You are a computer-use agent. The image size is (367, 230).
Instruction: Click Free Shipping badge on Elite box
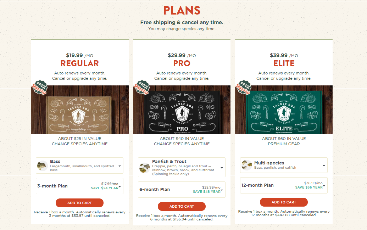pyautogui.click(x=243, y=87)
